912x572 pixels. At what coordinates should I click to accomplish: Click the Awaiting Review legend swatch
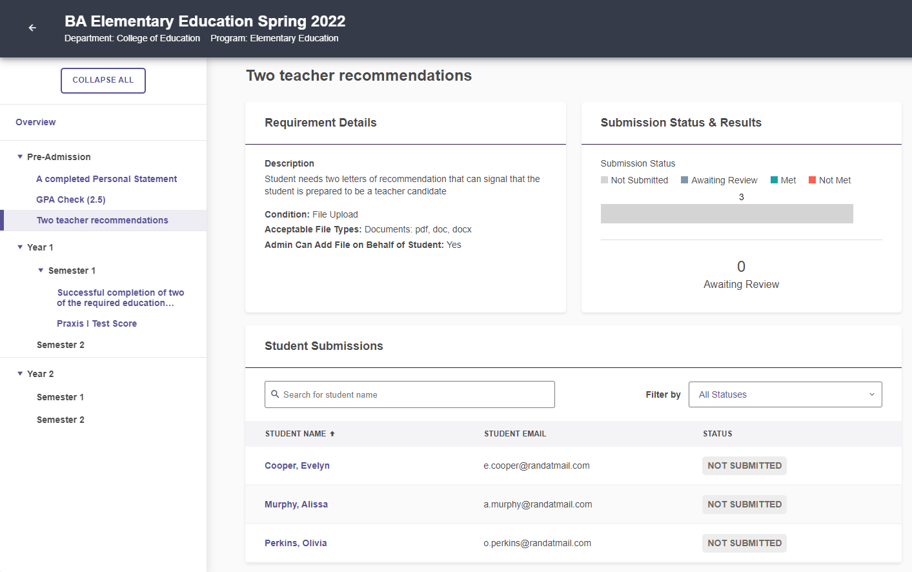pyautogui.click(x=684, y=180)
